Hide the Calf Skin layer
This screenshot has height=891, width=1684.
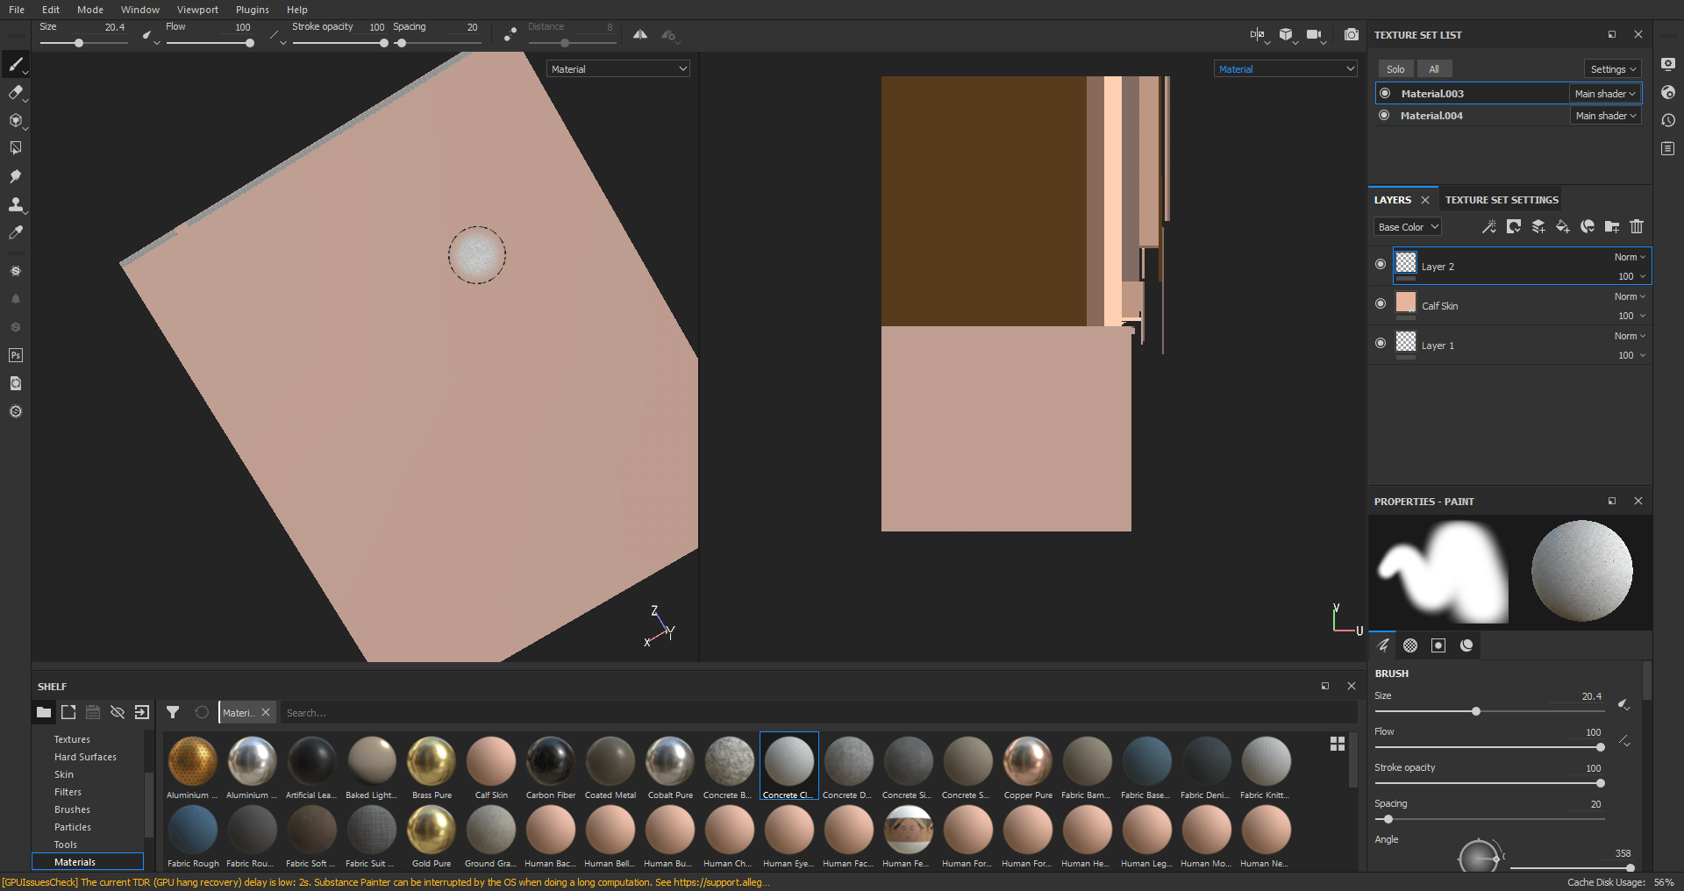click(x=1381, y=303)
